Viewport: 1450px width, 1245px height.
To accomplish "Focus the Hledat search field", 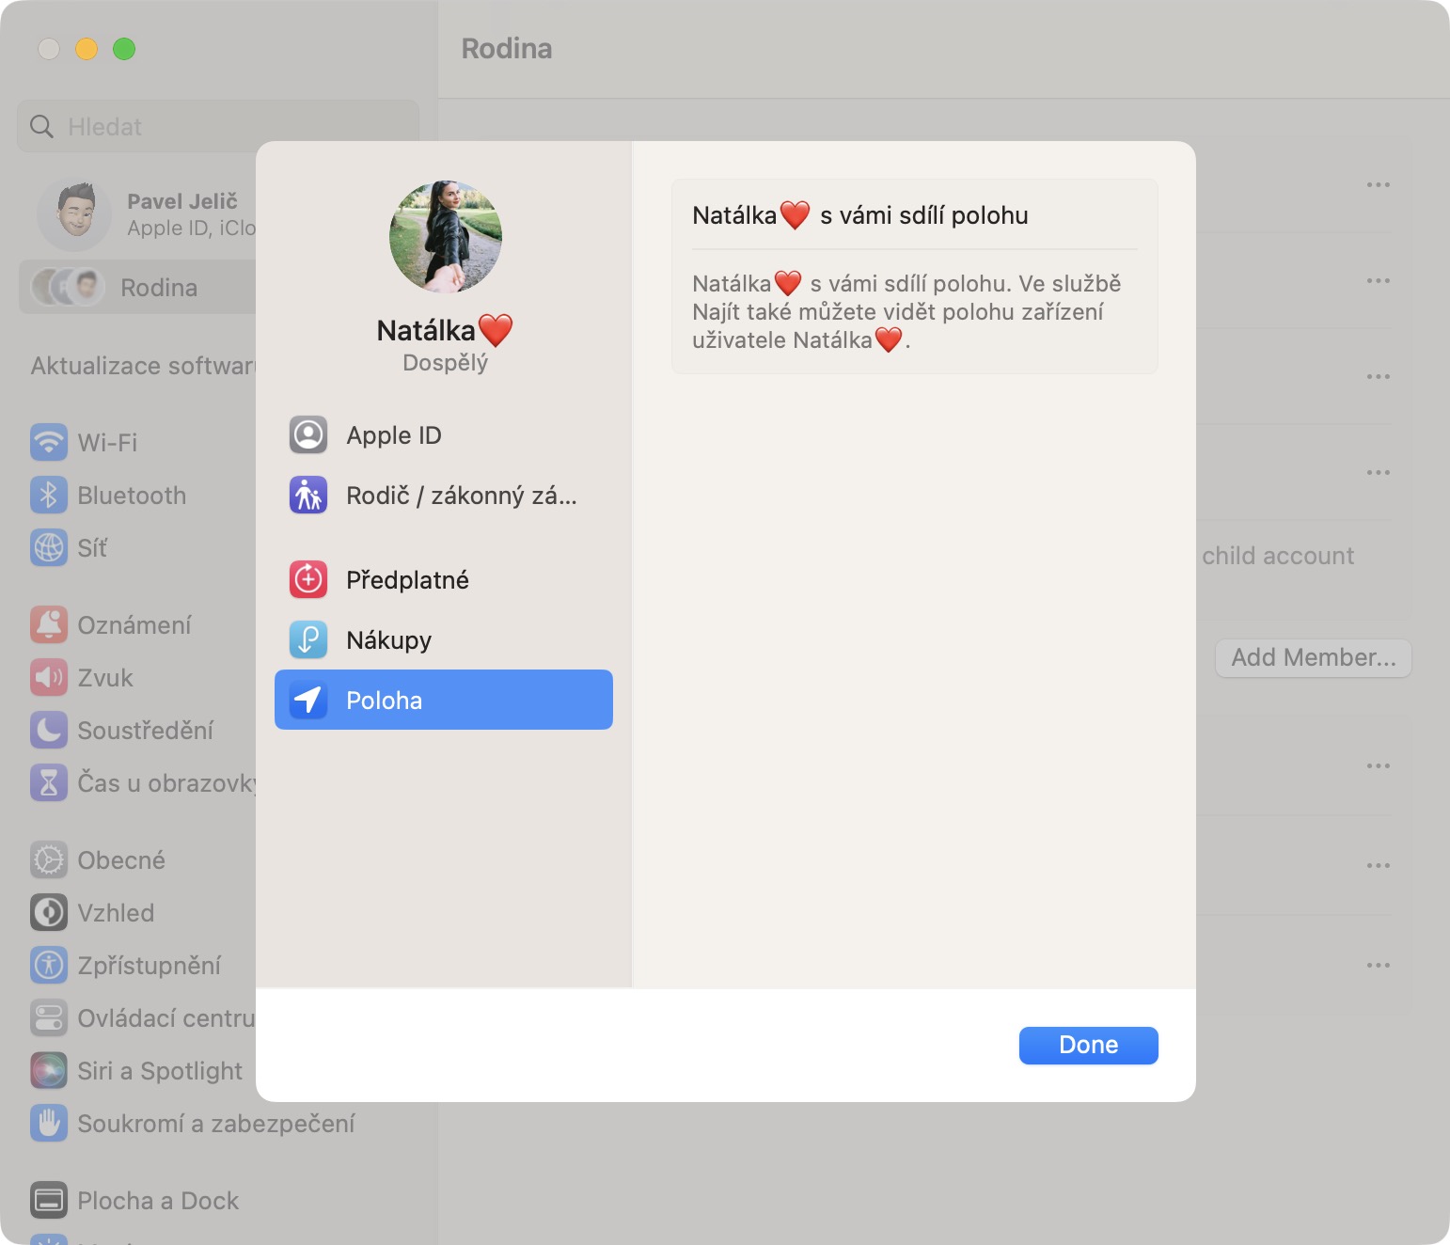I will click(218, 126).
